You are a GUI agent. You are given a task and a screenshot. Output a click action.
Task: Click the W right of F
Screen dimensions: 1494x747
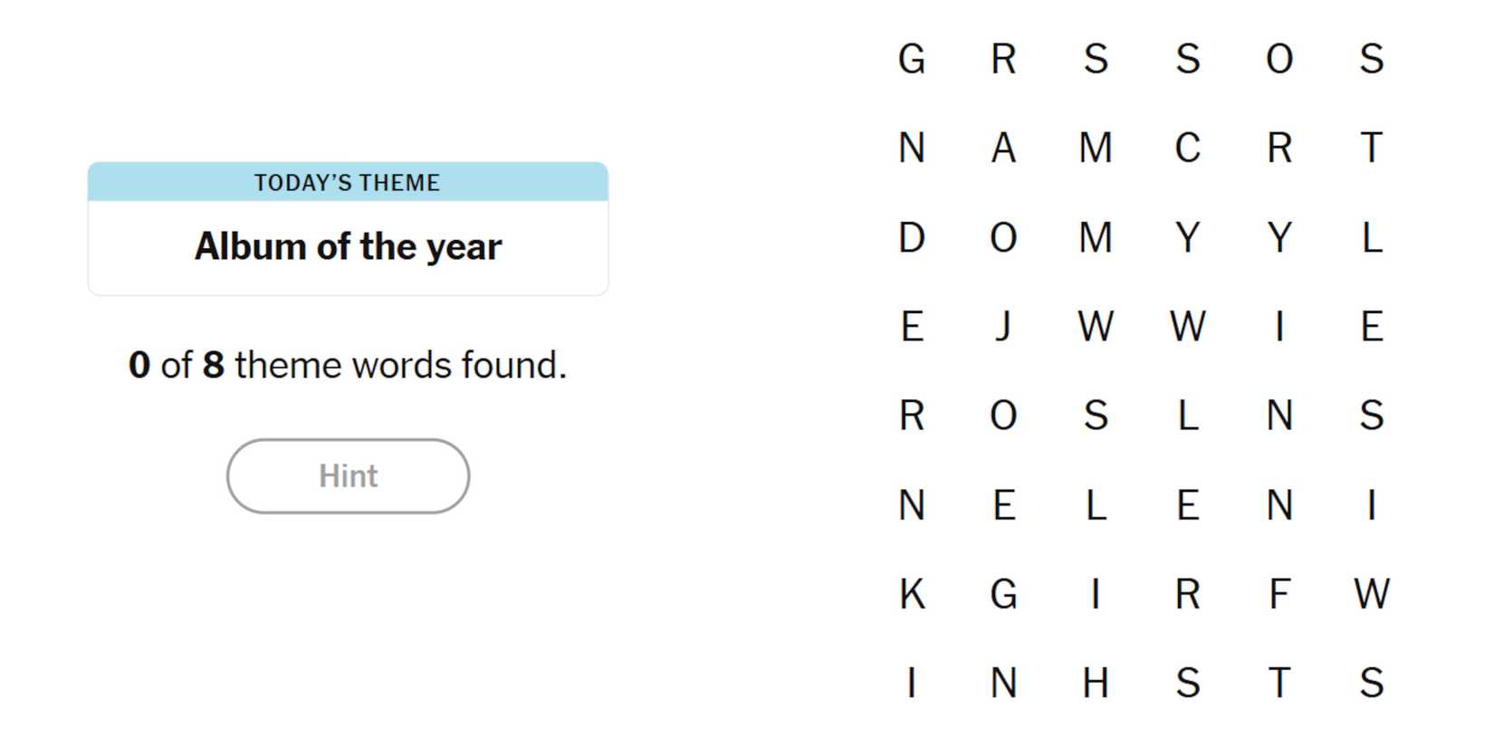pyautogui.click(x=1371, y=594)
